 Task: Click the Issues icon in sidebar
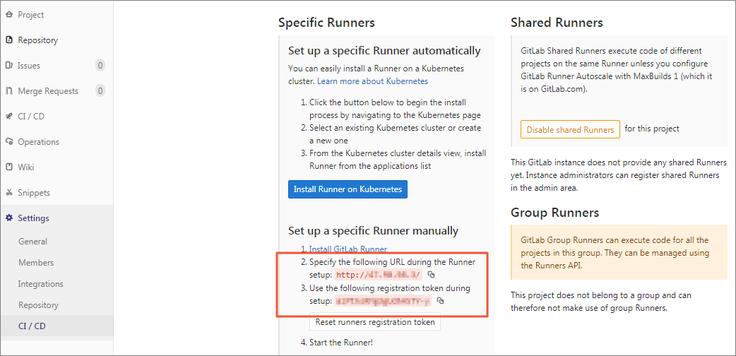click(x=8, y=66)
